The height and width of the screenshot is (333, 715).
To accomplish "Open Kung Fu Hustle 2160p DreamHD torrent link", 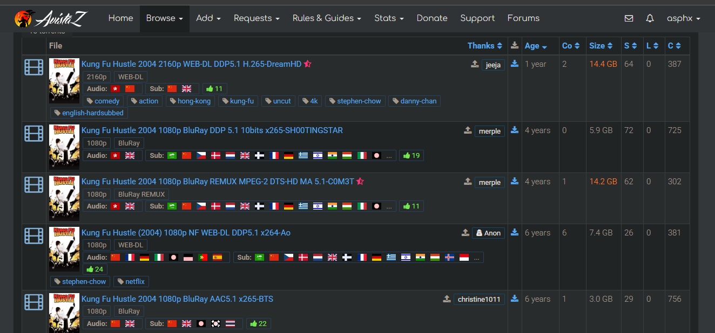I will [x=191, y=64].
